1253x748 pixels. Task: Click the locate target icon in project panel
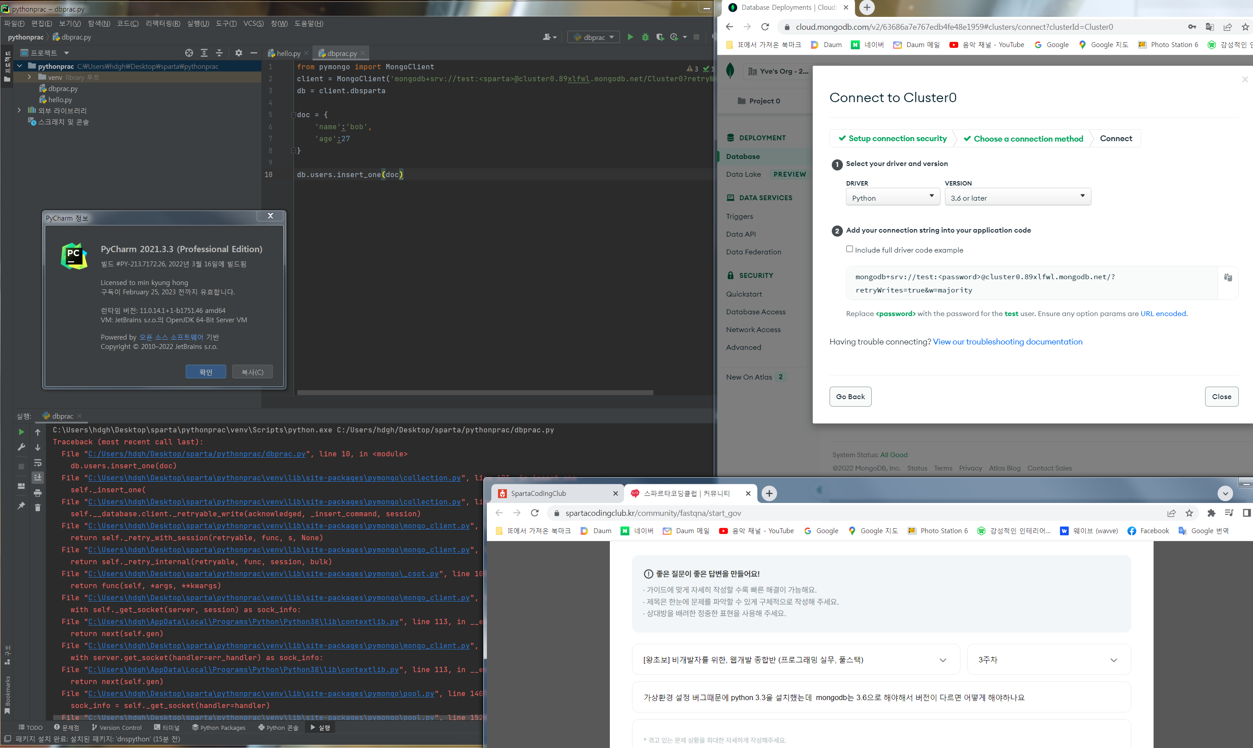(x=189, y=53)
